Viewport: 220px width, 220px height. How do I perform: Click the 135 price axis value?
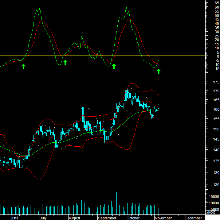(x=216, y=161)
